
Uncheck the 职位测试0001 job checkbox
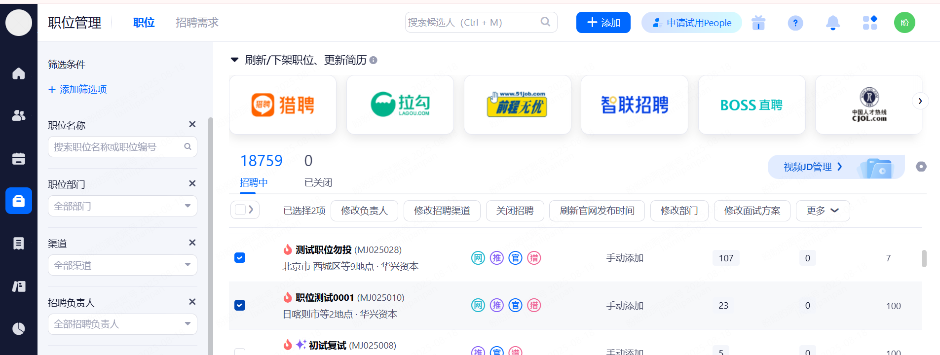240,305
